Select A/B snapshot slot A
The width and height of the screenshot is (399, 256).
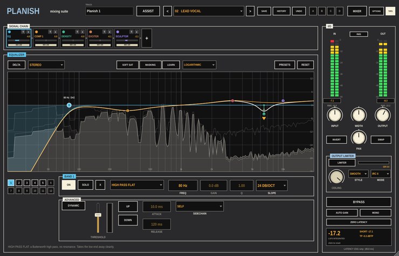[313, 11]
